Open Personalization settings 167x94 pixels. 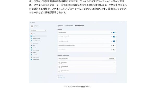[x=34, y=43]
